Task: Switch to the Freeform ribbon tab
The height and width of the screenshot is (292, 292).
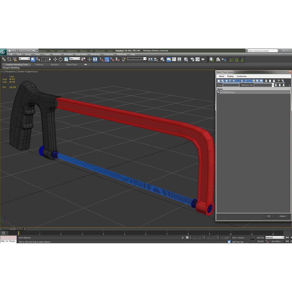Action: click(39, 64)
